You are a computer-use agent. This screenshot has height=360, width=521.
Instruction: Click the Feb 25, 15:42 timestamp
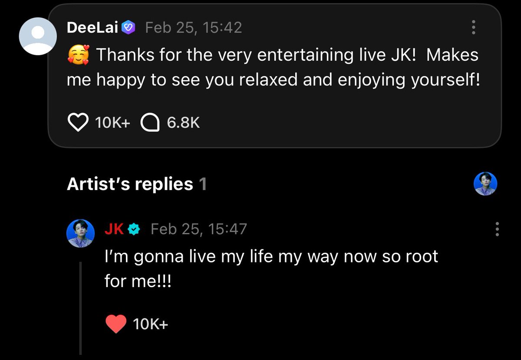click(x=193, y=28)
